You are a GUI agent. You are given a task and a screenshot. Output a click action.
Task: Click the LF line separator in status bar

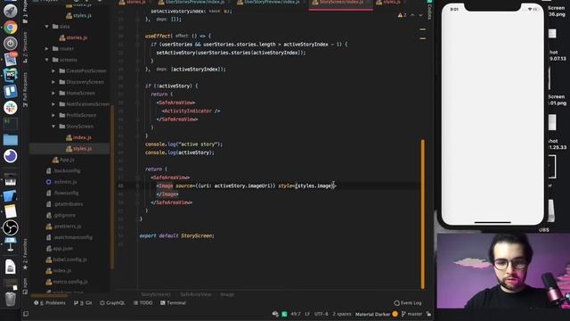point(307,314)
